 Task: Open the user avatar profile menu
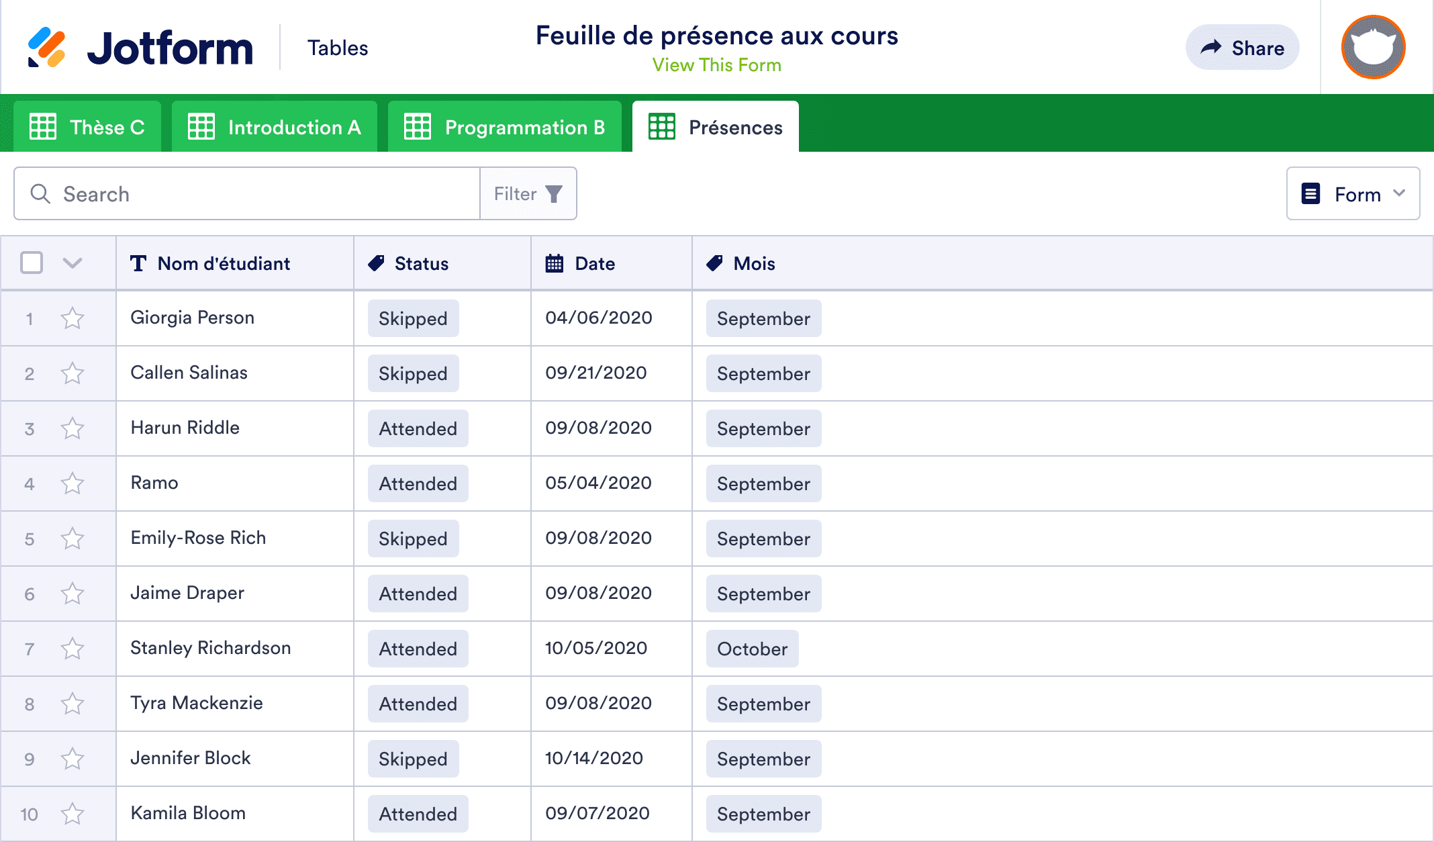[x=1373, y=48]
